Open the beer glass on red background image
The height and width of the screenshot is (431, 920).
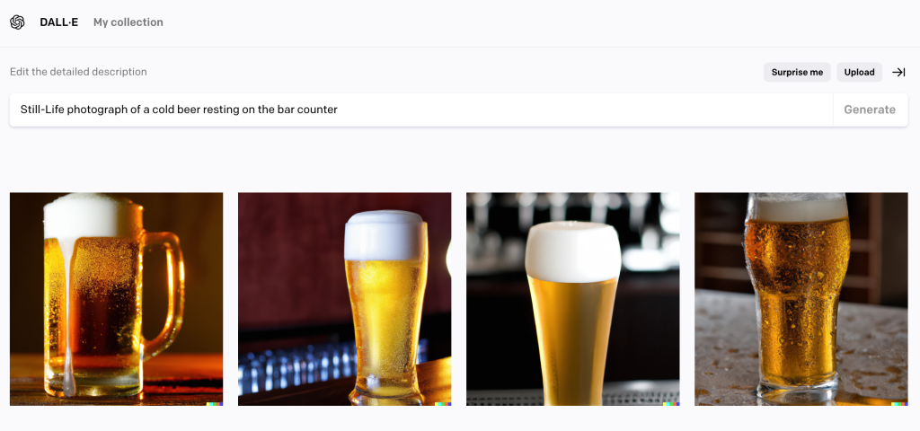344,299
